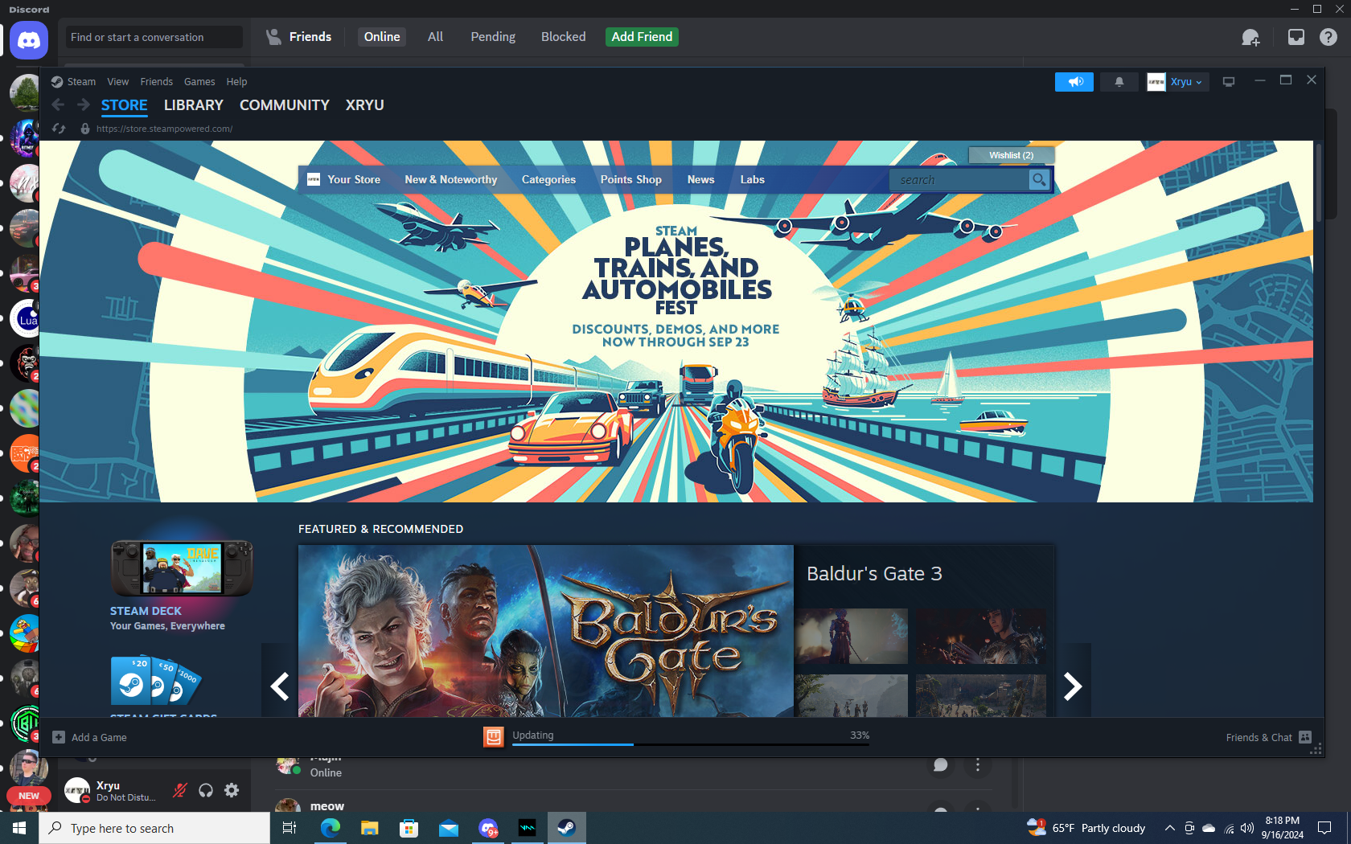
Task: Open Labs link in store nav
Action: [752, 180]
